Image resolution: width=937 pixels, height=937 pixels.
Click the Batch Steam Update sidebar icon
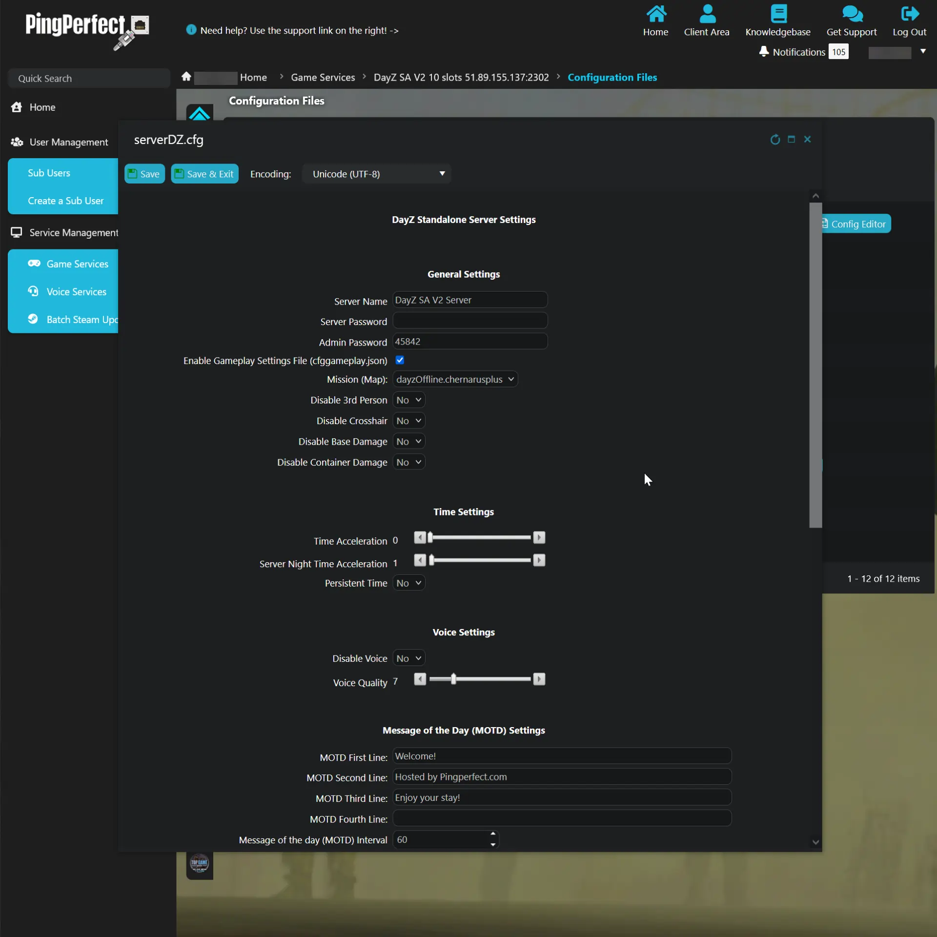33,319
